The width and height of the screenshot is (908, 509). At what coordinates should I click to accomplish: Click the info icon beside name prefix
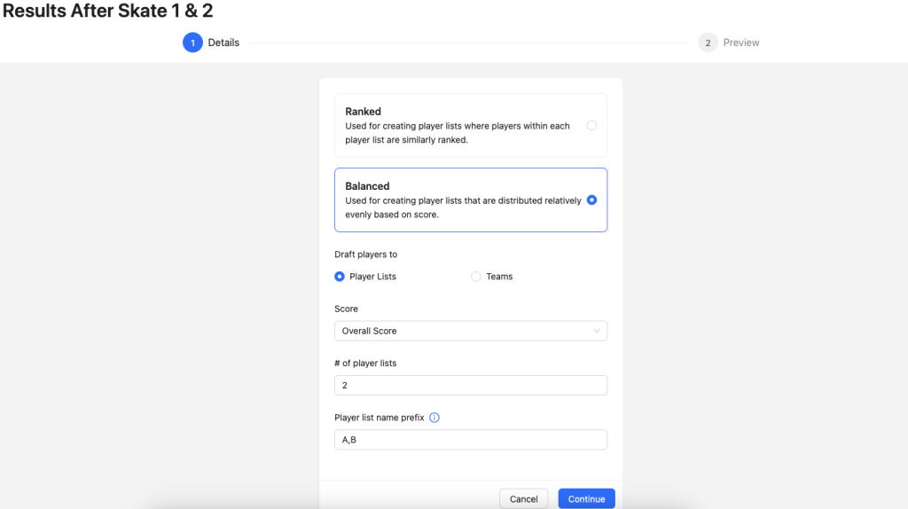(x=434, y=418)
